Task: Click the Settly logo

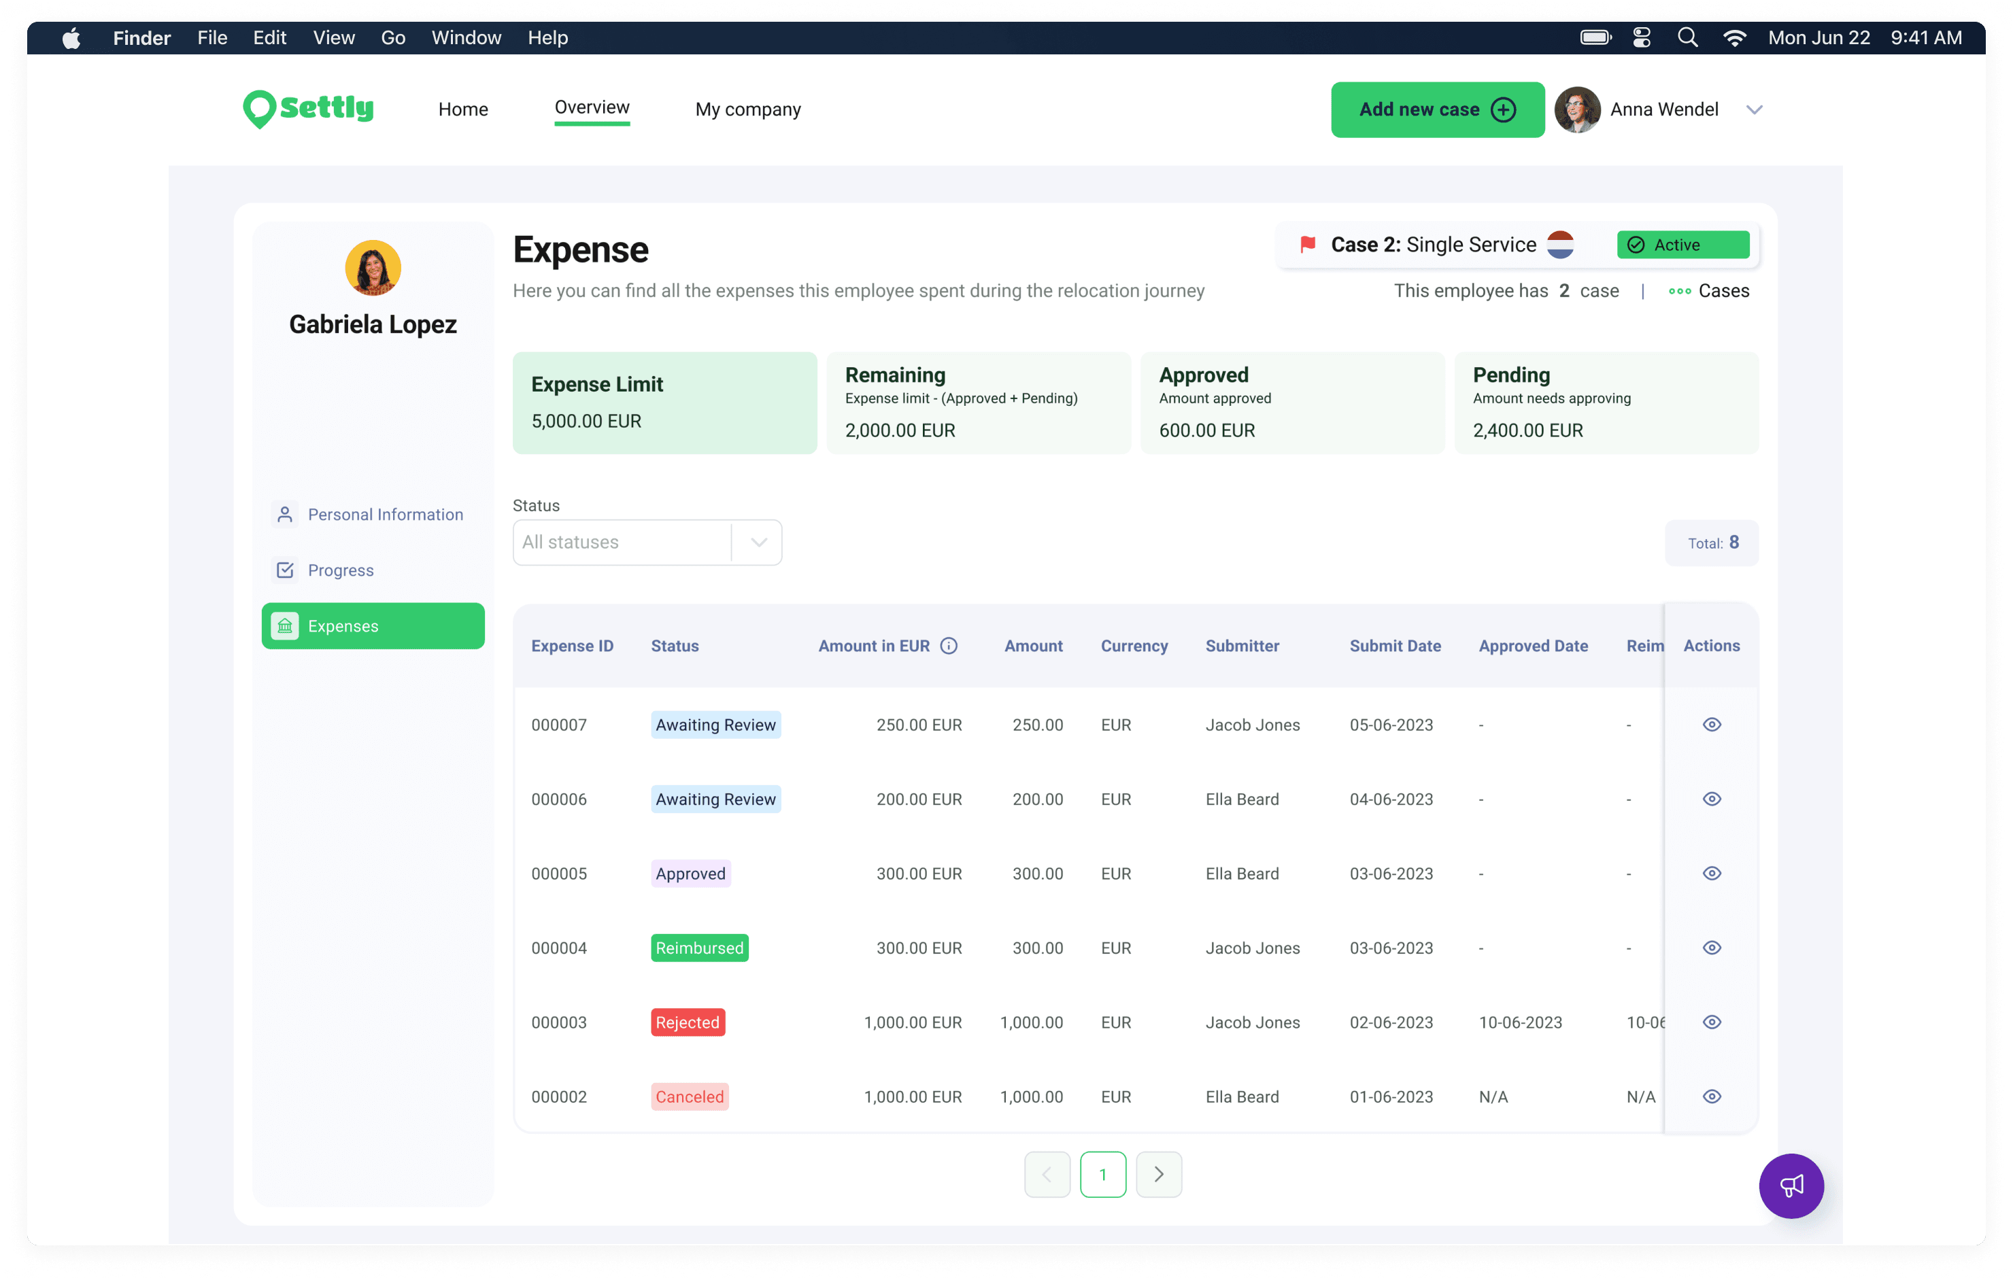Action: click(x=309, y=109)
